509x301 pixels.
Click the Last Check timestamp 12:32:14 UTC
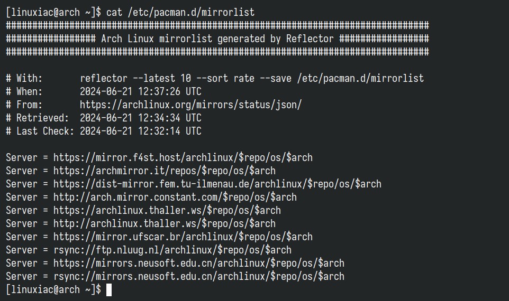point(141,131)
